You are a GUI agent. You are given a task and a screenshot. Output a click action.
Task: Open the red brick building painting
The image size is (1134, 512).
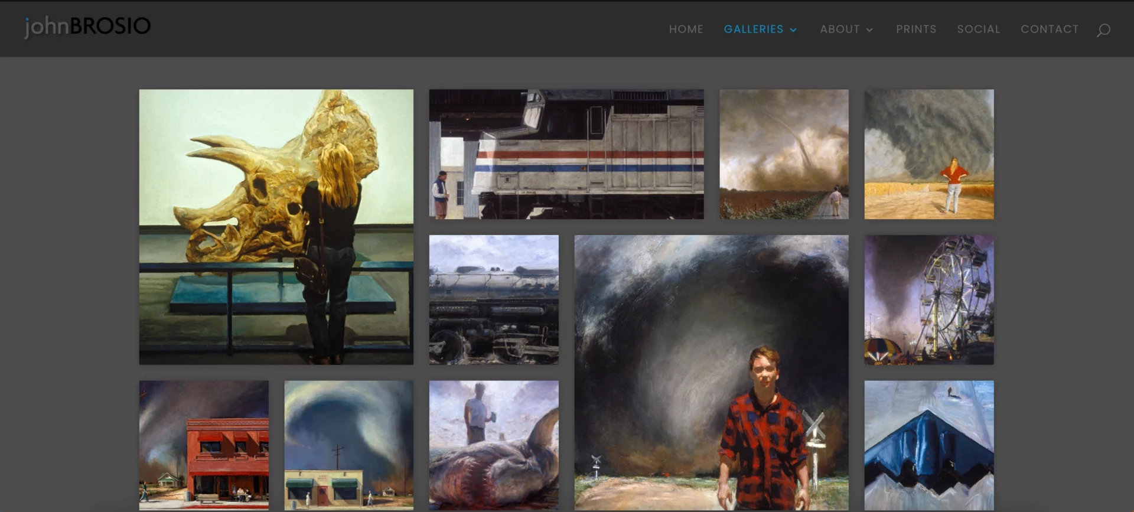click(x=204, y=445)
